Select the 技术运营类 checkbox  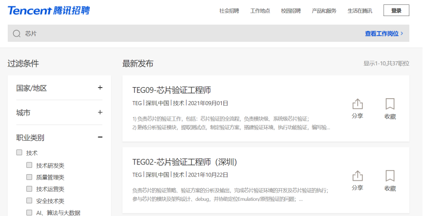tap(29, 189)
